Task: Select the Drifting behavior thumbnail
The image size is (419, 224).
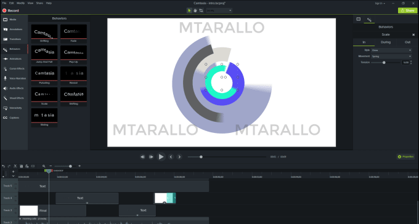Action: [x=44, y=34]
